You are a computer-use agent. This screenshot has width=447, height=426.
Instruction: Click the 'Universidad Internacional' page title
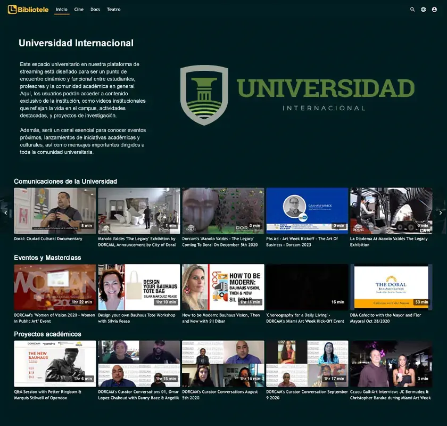pyautogui.click(x=76, y=43)
